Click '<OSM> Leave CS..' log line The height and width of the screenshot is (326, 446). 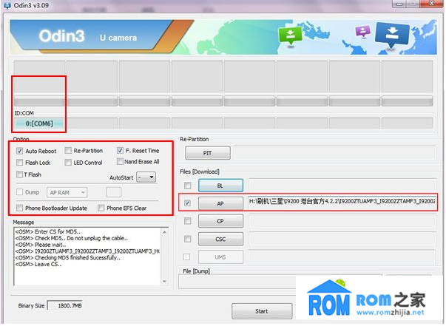38,265
